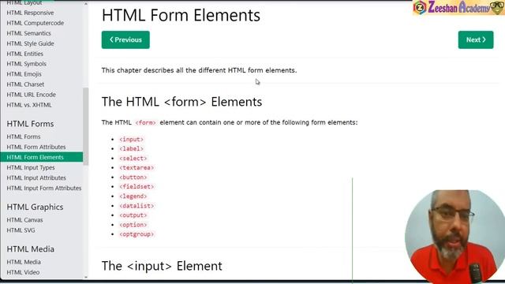The height and width of the screenshot is (284, 505).
Task: Open HTML URL Encode page
Action: pyautogui.click(x=32, y=95)
